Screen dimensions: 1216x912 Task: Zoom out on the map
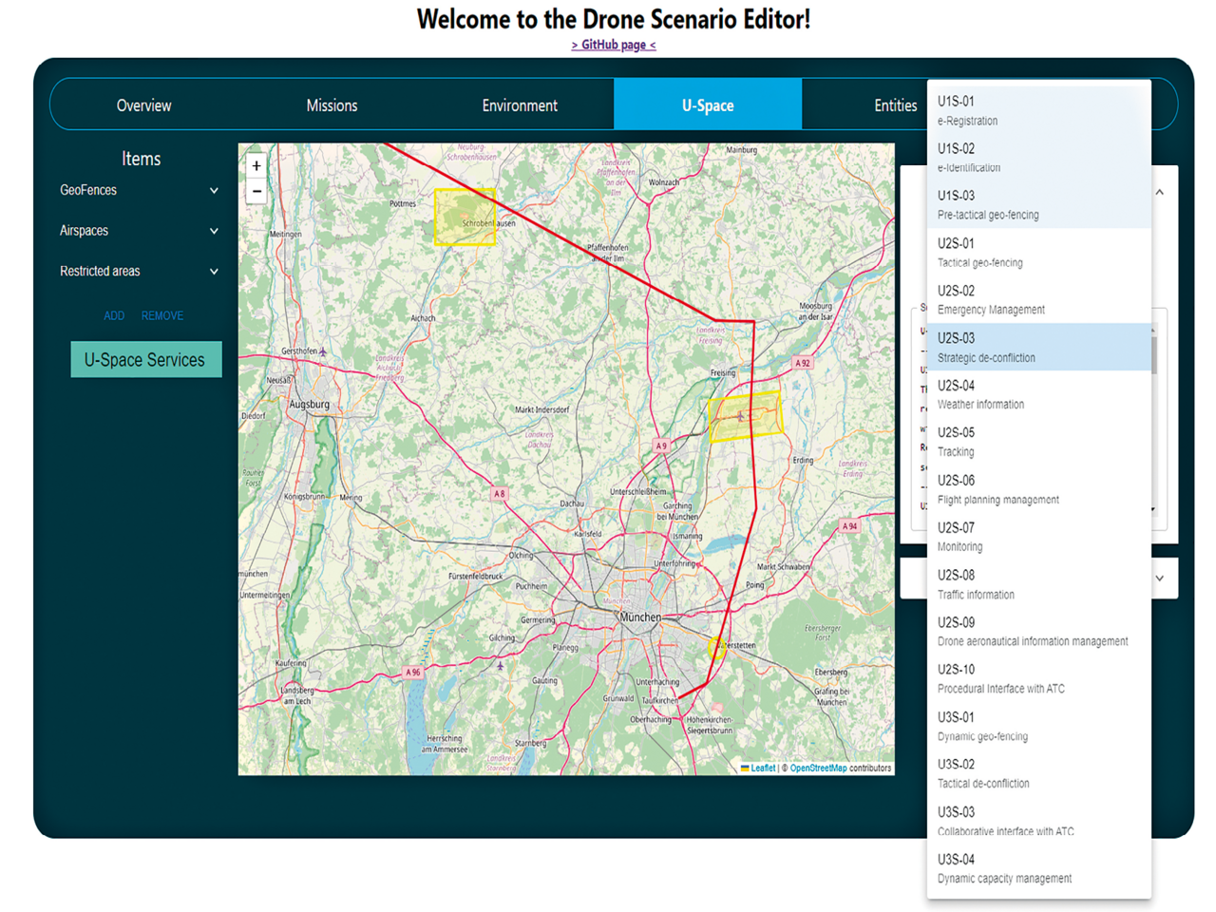[256, 191]
